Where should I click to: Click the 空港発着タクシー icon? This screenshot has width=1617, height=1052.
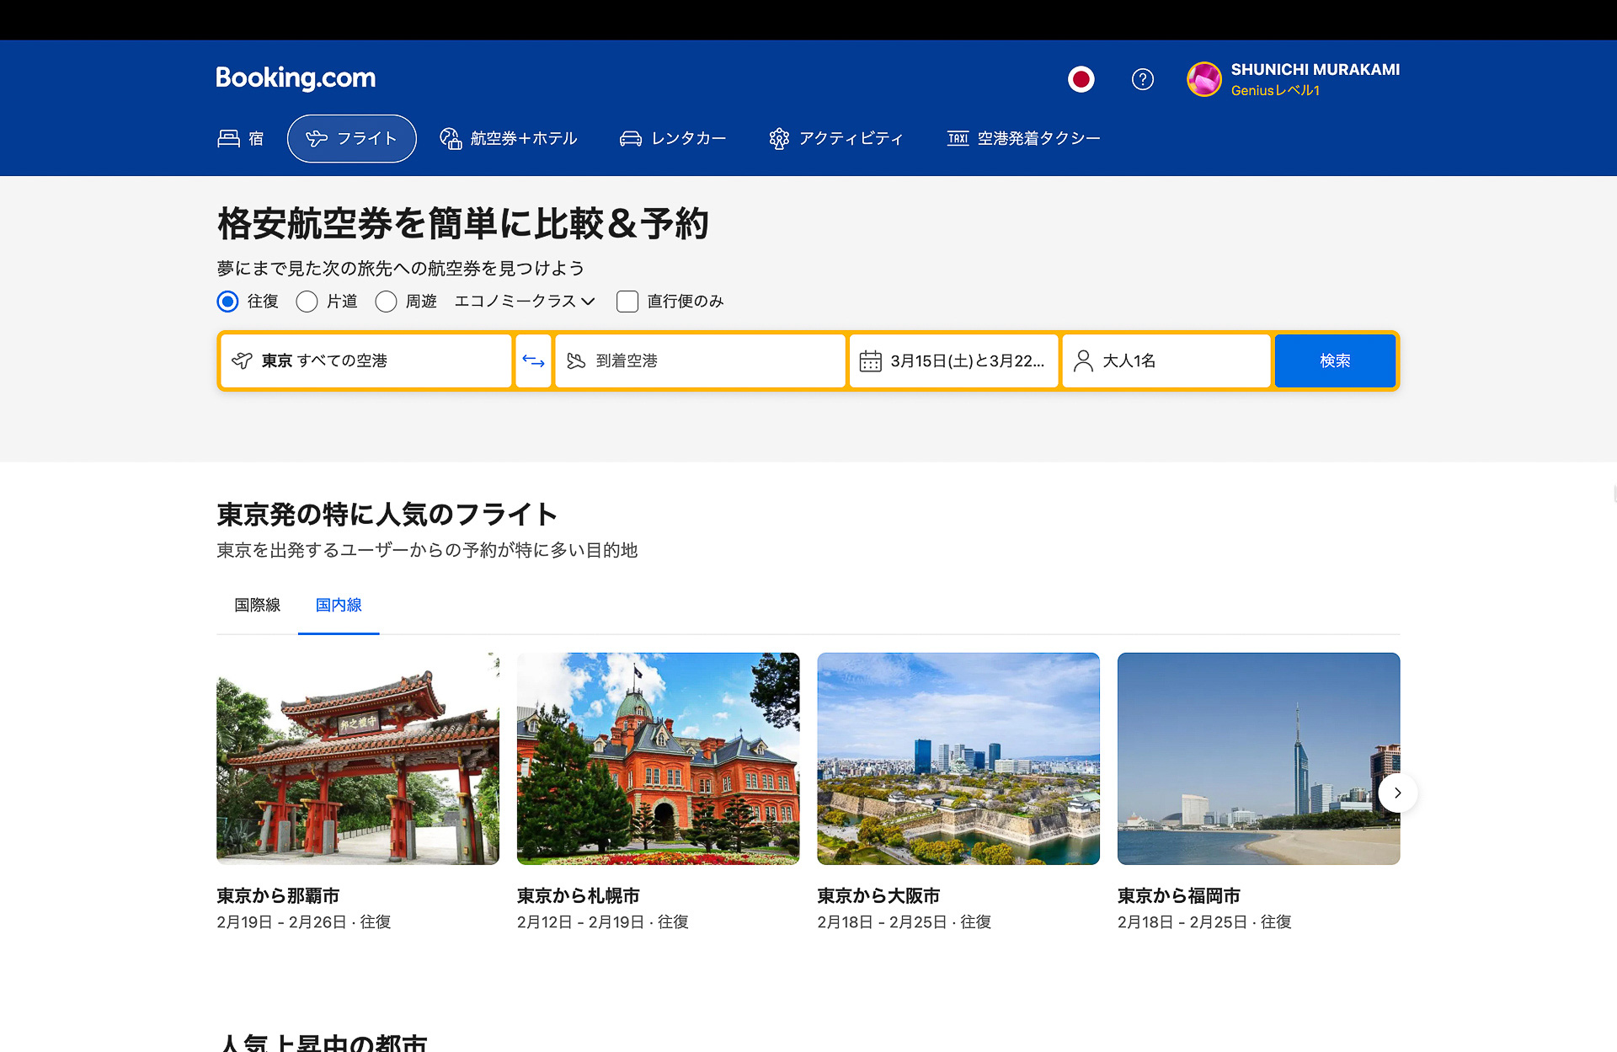pos(958,138)
